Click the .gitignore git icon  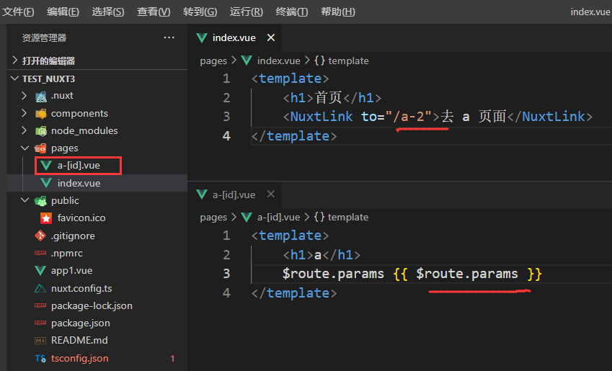coord(40,236)
